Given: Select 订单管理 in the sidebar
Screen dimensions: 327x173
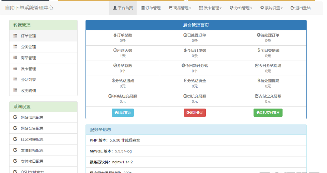Looking at the screenshot, I should click(43, 36).
